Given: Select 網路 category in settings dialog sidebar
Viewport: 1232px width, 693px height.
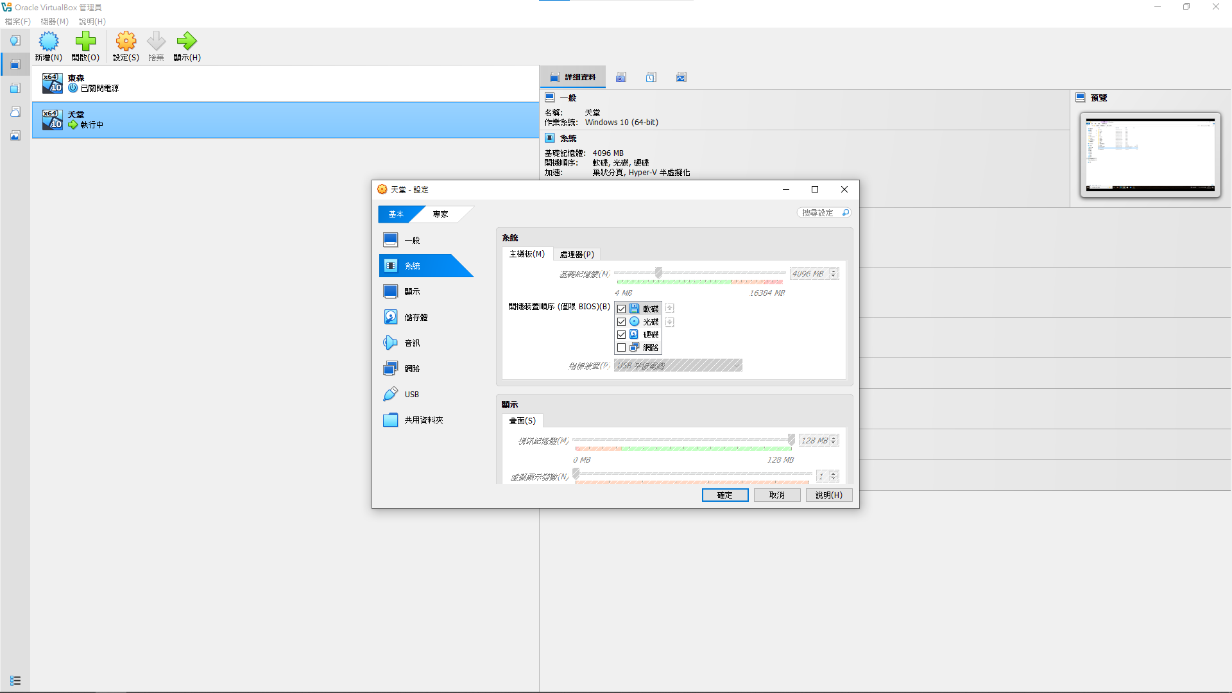Looking at the screenshot, I should (x=426, y=368).
